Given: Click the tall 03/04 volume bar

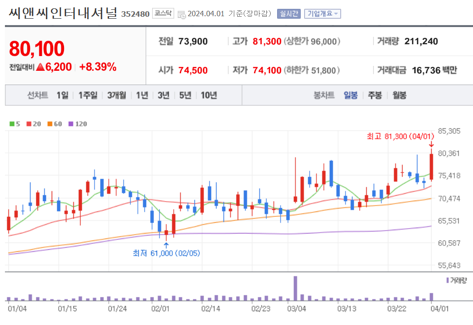Looking at the screenshot, I should [x=295, y=288].
